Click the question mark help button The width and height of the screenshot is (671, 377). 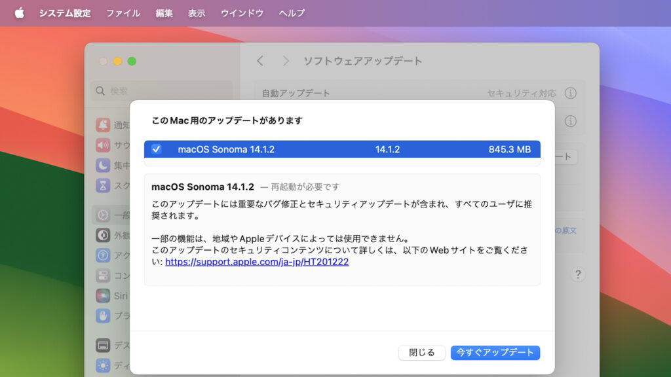[577, 274]
